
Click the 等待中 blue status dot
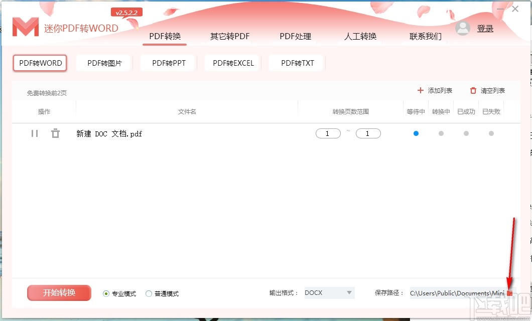(x=416, y=133)
